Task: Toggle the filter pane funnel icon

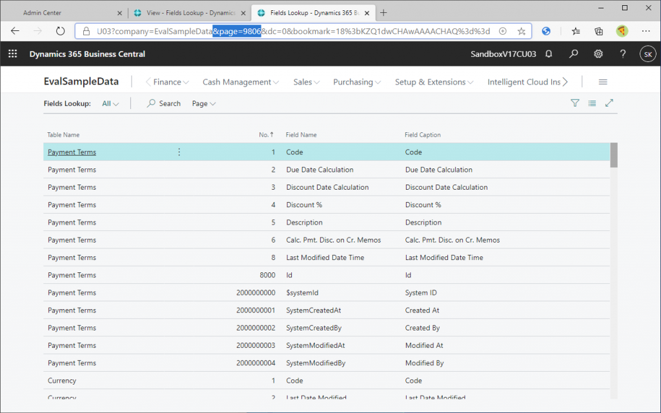Action: pyautogui.click(x=575, y=103)
